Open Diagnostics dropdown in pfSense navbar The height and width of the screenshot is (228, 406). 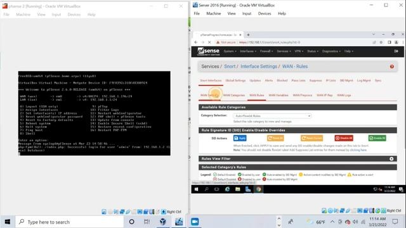[x=331, y=51]
